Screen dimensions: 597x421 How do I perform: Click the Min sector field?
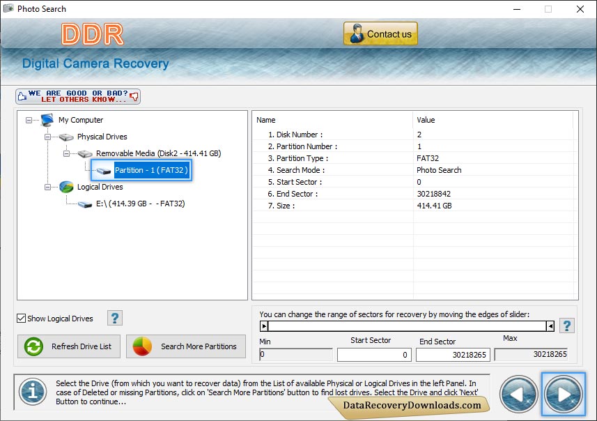point(296,355)
